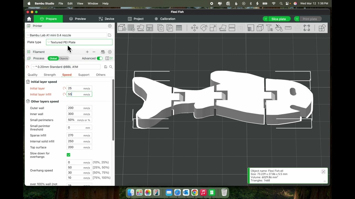The image size is (355, 199).
Task: Reset Initial layer speed value
Action: coord(64,88)
